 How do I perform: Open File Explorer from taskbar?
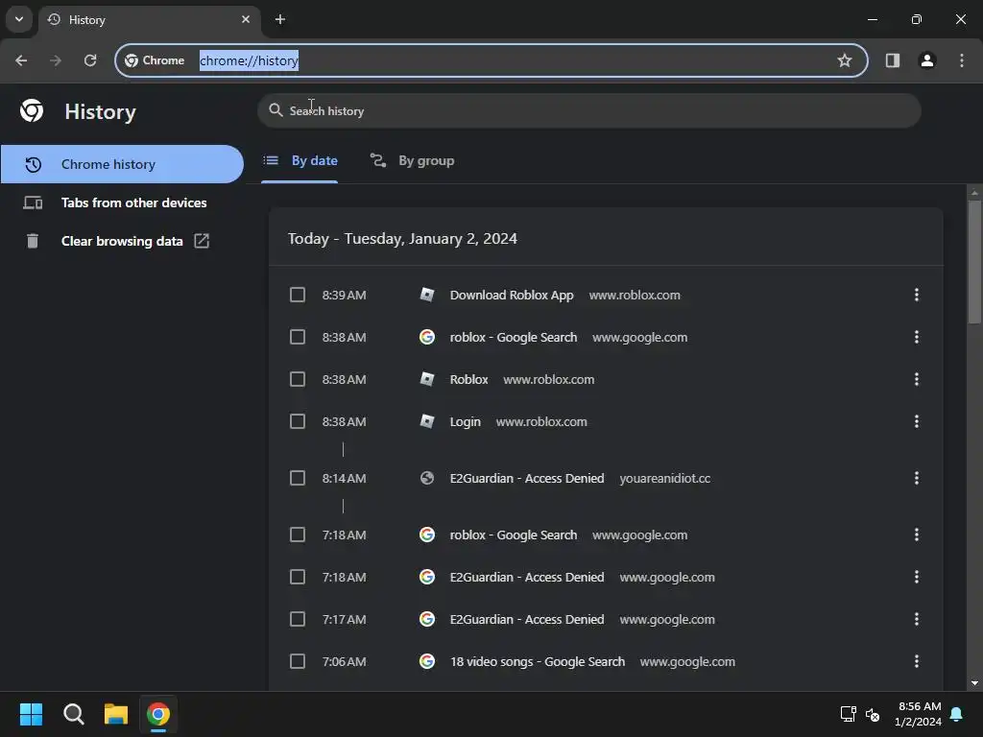click(116, 714)
